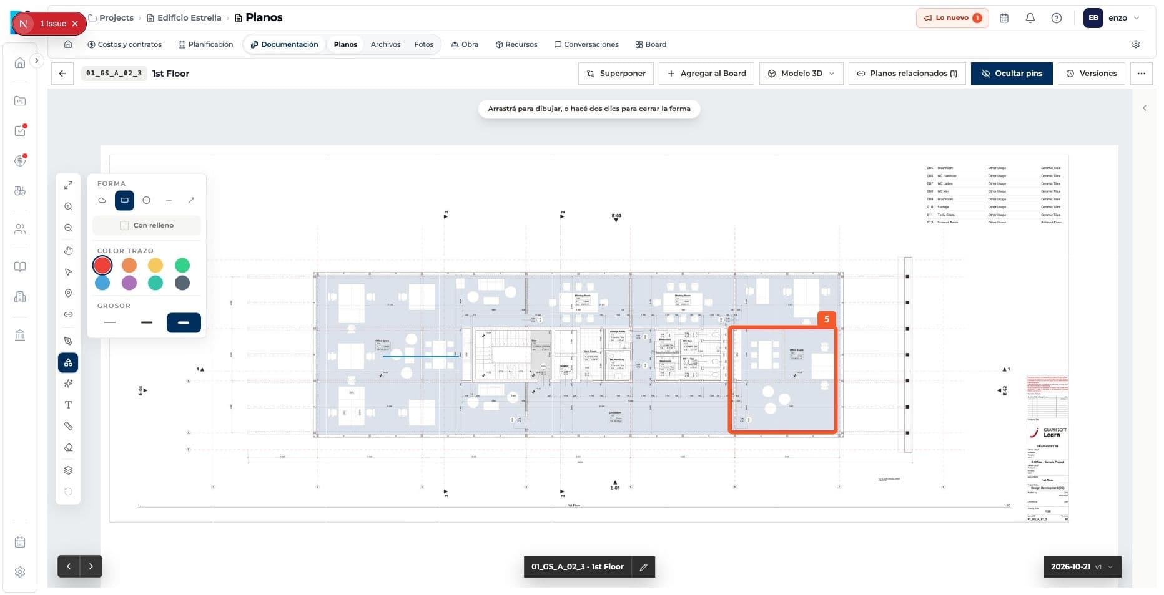The width and height of the screenshot is (1164, 595).
Task: Open the notifications bell
Action: point(1030,18)
